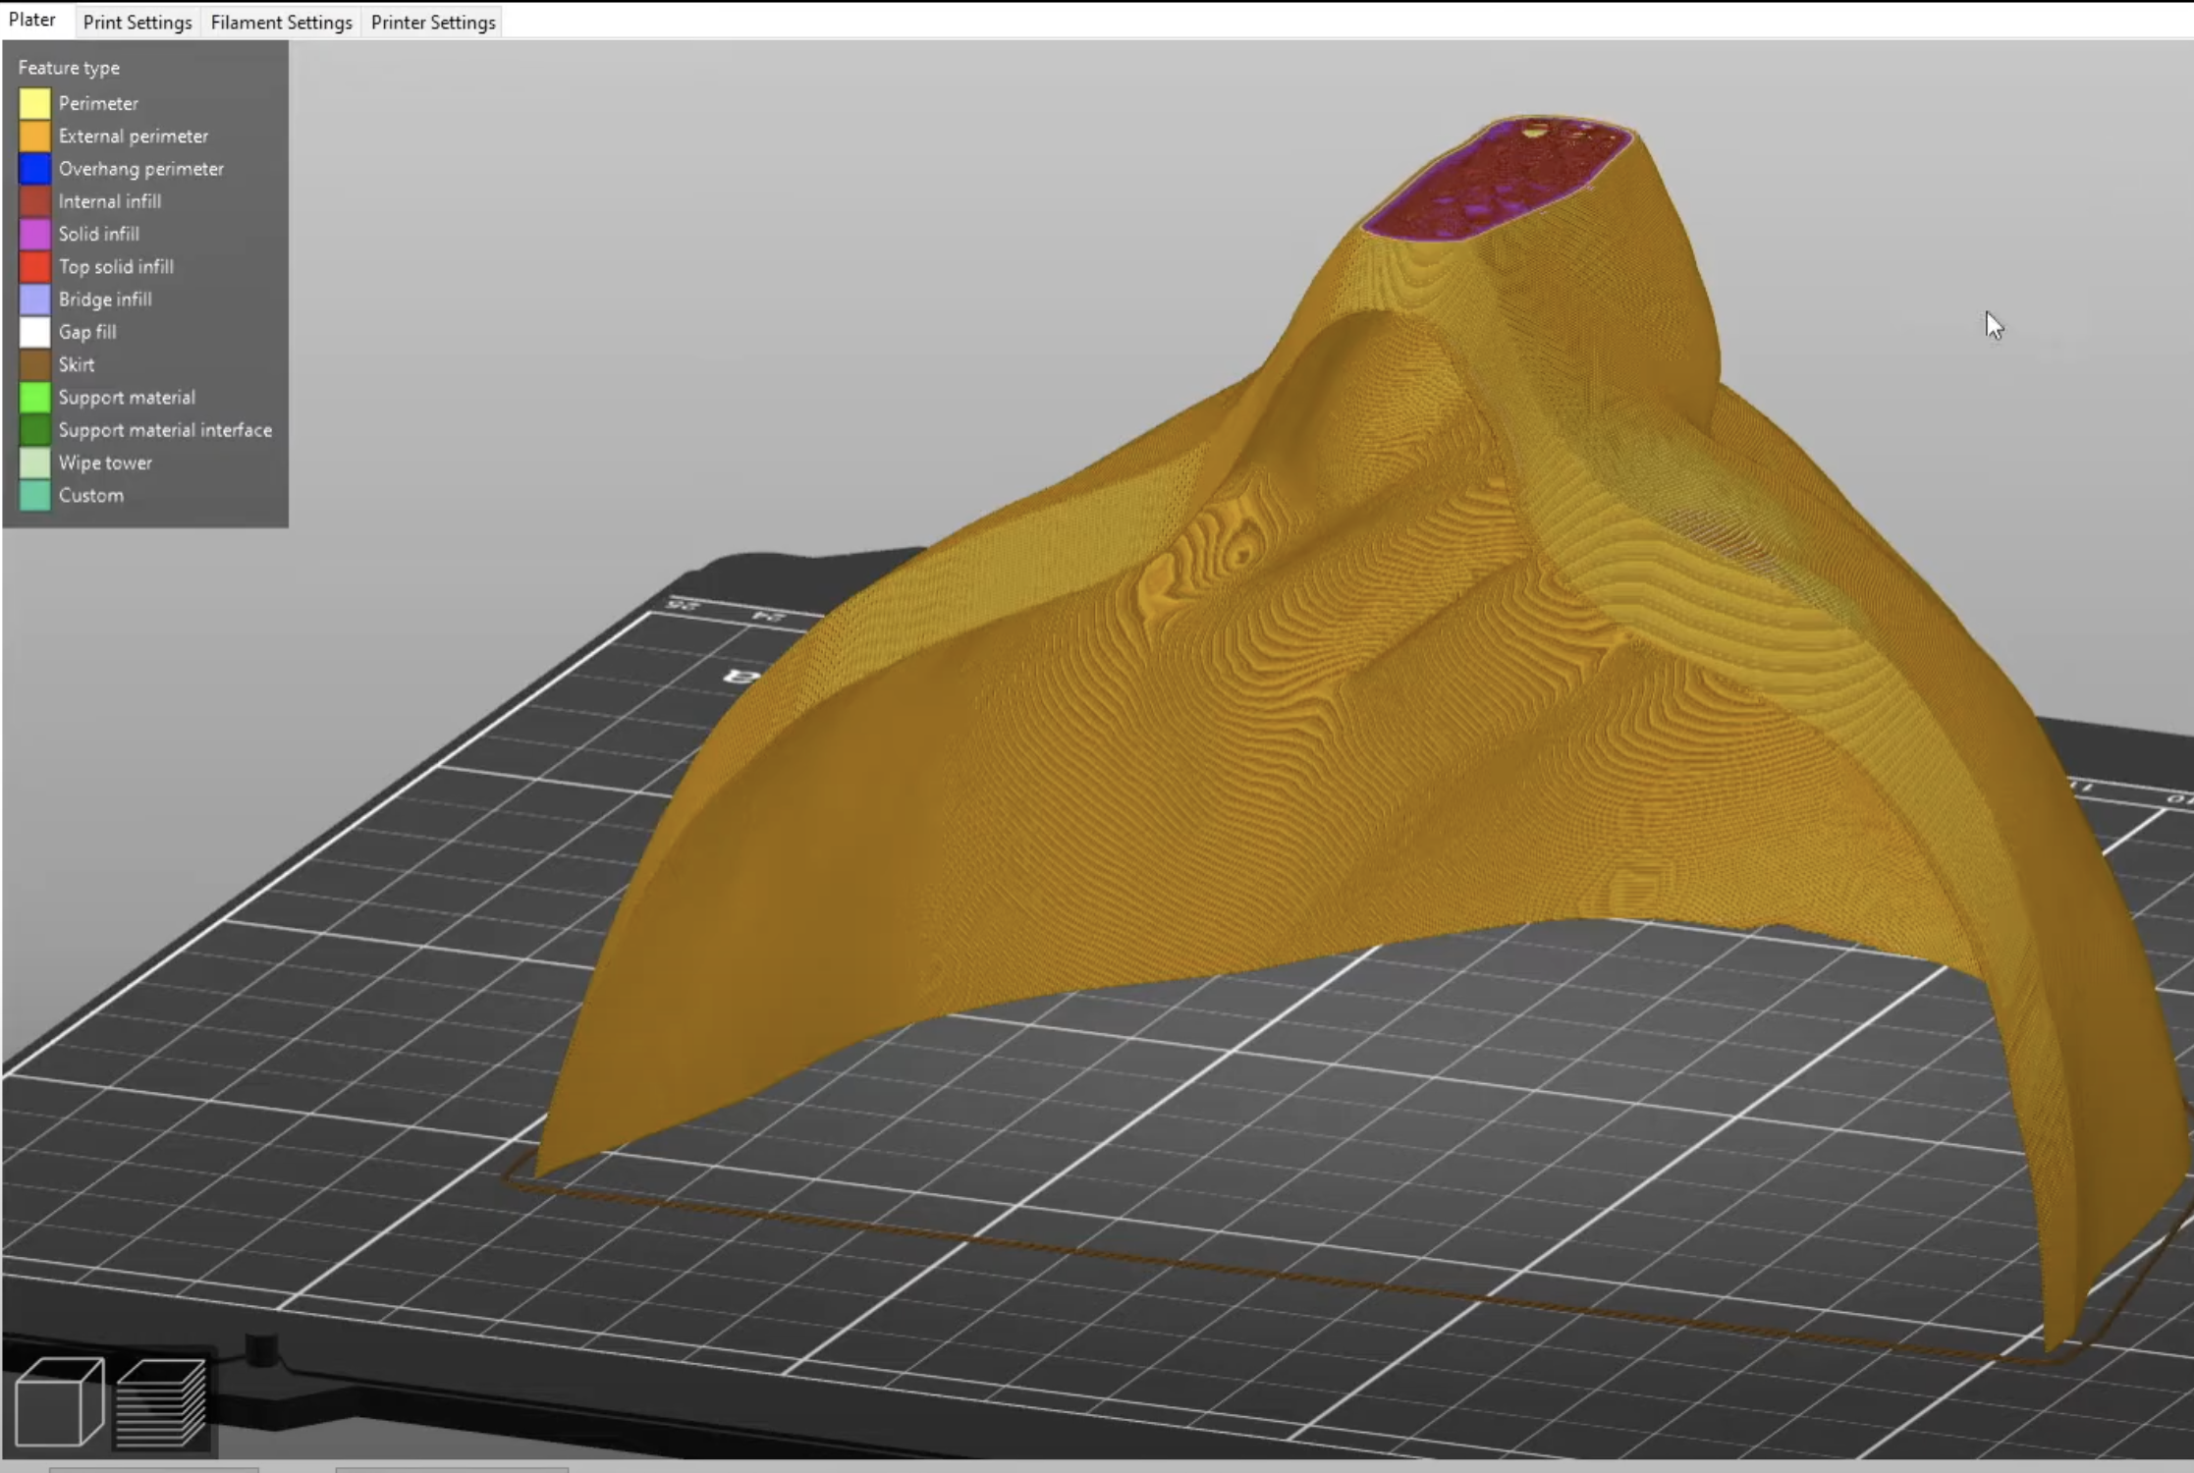Switch to the Print Settings tab
The image size is (2194, 1473).
(137, 22)
